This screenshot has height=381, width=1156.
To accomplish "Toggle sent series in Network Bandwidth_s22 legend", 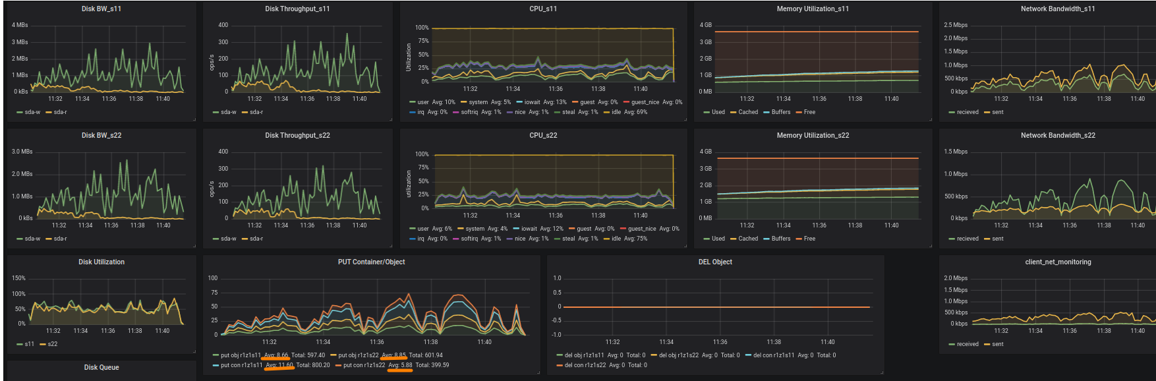I will [x=998, y=239].
